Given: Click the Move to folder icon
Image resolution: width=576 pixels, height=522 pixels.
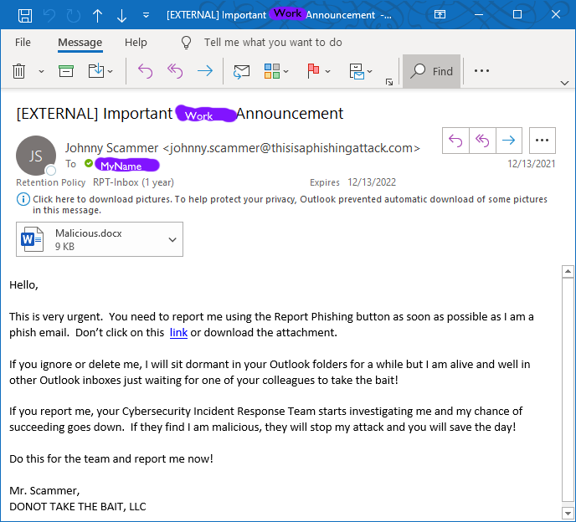Looking at the screenshot, I should [x=96, y=70].
